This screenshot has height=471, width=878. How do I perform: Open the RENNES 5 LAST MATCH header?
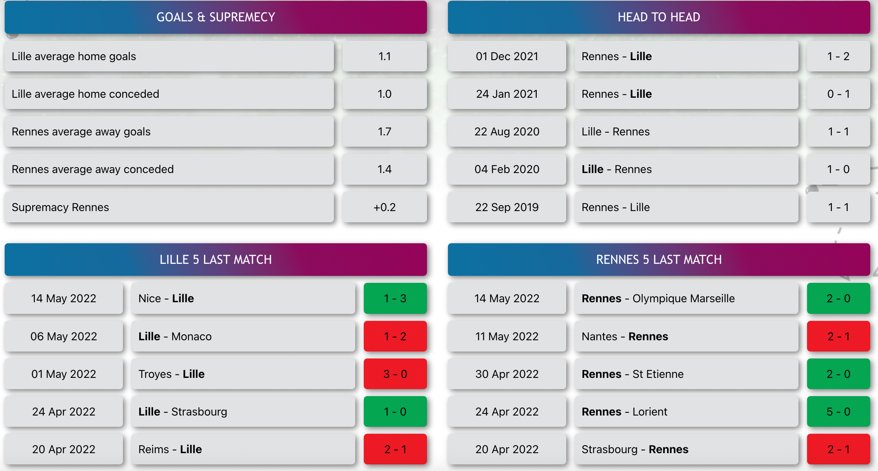(659, 260)
